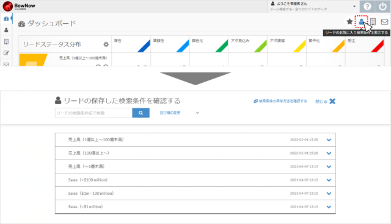Open user account dropdown ようこそ管理者さん

click(313, 7)
